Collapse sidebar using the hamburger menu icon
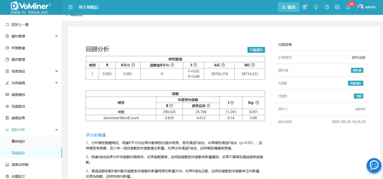 pyautogui.click(x=70, y=7)
